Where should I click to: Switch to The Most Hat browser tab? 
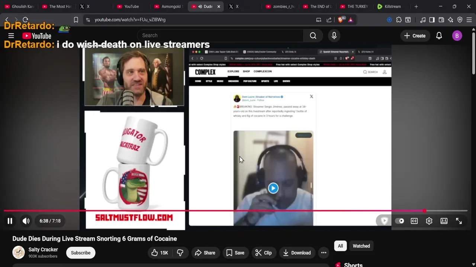click(57, 6)
